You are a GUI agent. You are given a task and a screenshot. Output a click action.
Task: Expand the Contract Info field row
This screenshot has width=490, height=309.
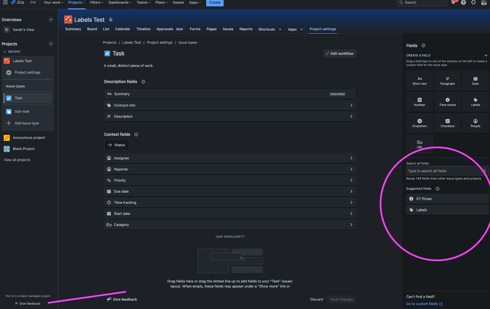click(230, 105)
